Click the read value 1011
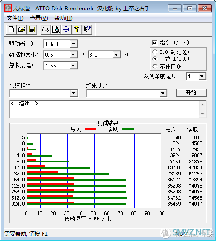Screen dimensions: 216x241 [197, 137]
